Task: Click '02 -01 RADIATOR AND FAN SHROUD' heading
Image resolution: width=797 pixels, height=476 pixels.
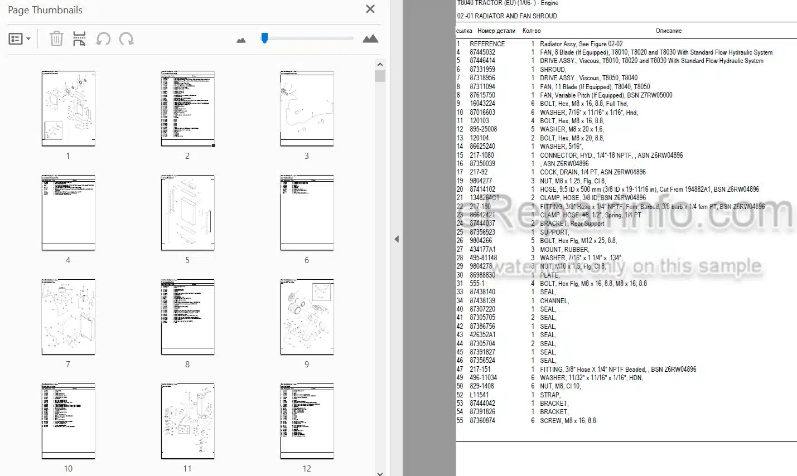Action: [507, 16]
